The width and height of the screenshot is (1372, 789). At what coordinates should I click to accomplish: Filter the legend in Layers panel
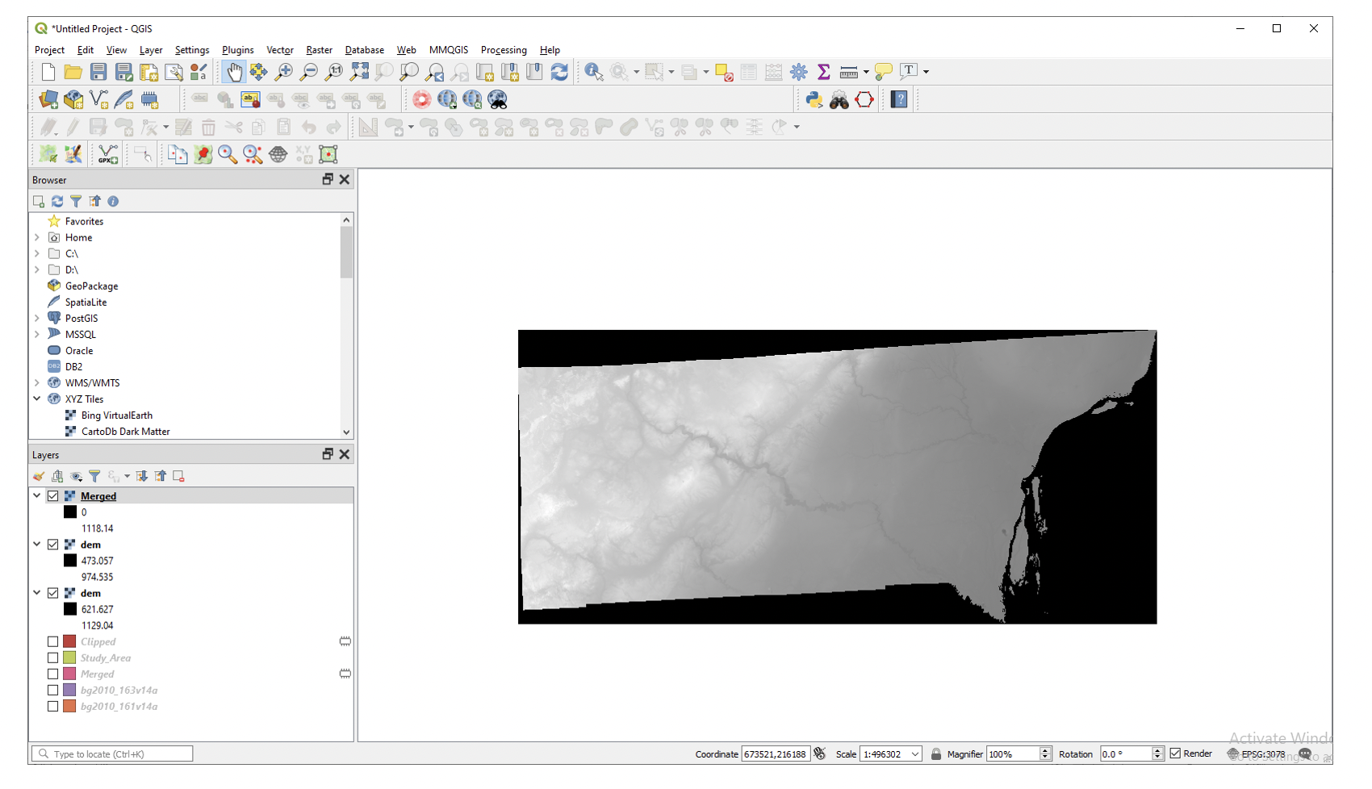pyautogui.click(x=95, y=476)
